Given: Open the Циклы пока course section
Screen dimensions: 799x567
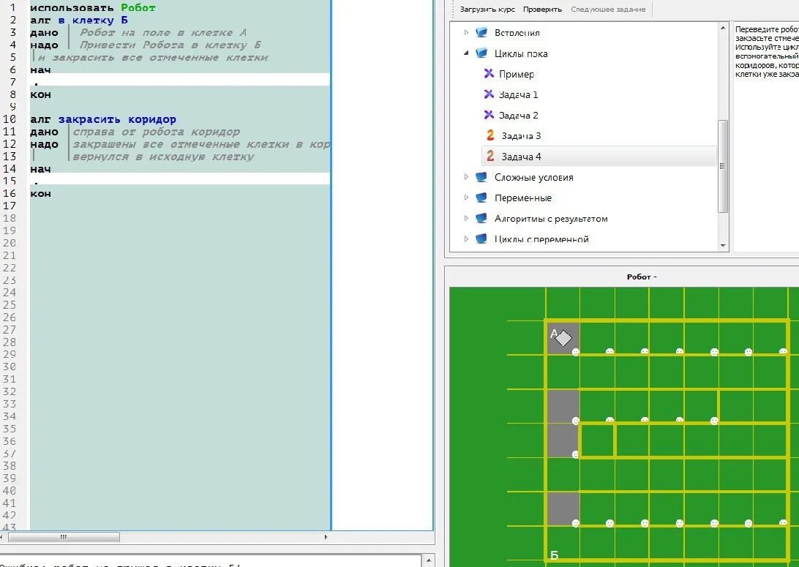Looking at the screenshot, I should pos(521,53).
